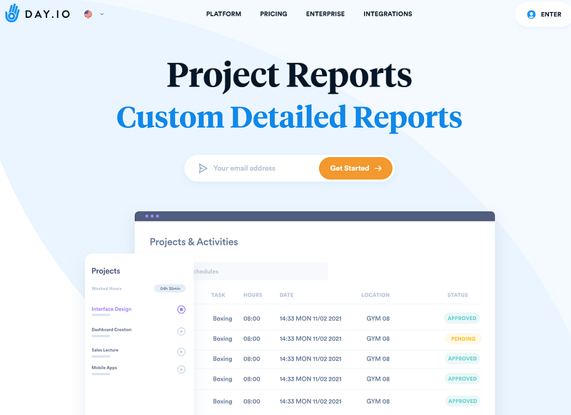Click the Get Started button
Viewport: 571px width, 415px height.
coord(355,168)
